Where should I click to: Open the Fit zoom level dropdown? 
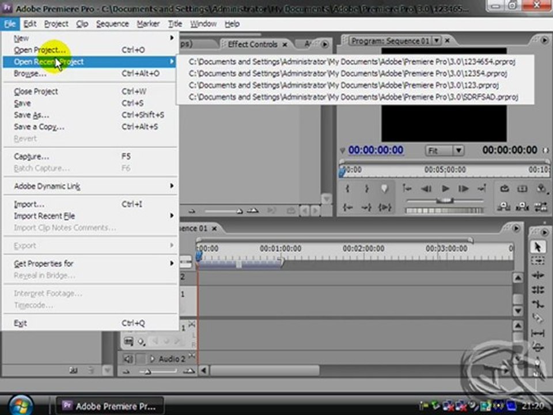[444, 151]
